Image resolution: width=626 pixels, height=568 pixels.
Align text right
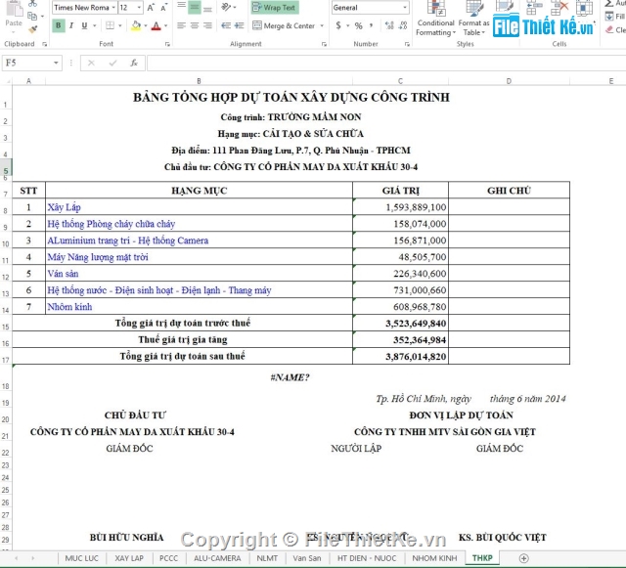(x=207, y=25)
